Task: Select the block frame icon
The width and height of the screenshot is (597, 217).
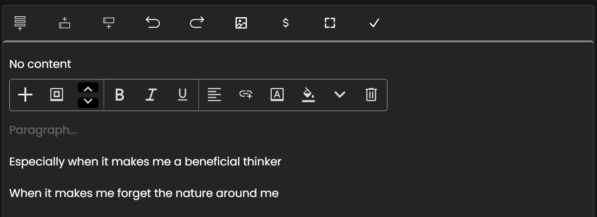Action: tap(56, 95)
